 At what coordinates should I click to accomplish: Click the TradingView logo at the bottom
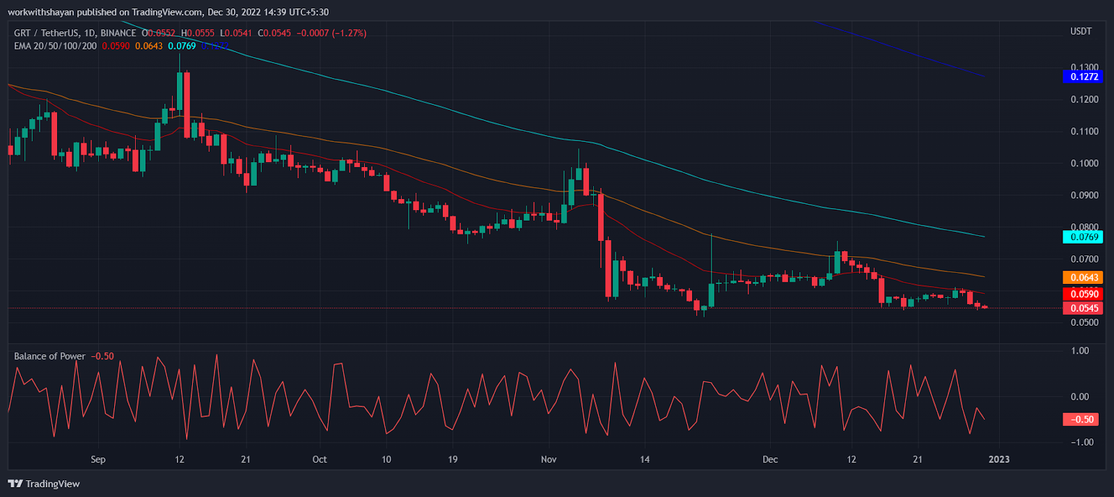(44, 484)
